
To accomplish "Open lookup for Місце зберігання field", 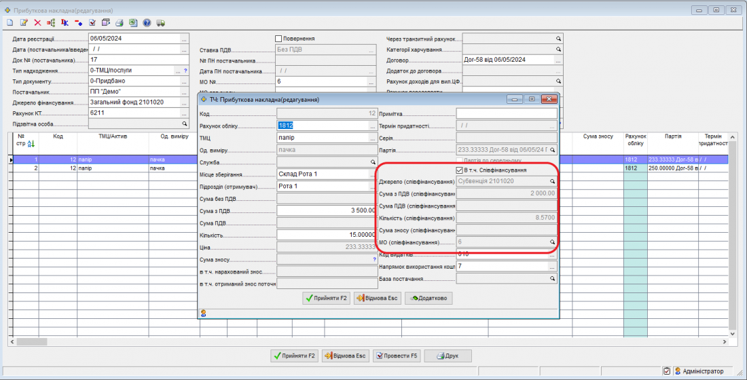I will tap(372, 174).
